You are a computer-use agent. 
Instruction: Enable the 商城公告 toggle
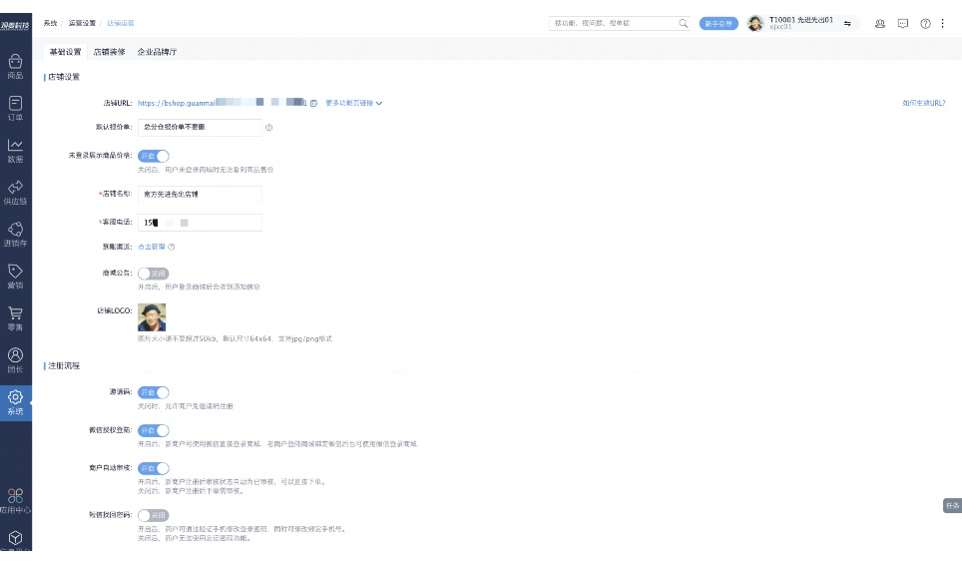point(154,274)
